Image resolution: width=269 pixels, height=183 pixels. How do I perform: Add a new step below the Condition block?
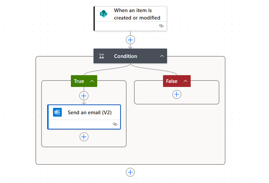(x=130, y=172)
